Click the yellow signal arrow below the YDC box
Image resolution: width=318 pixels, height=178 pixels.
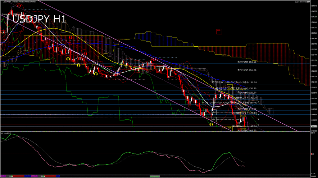tap(211, 124)
